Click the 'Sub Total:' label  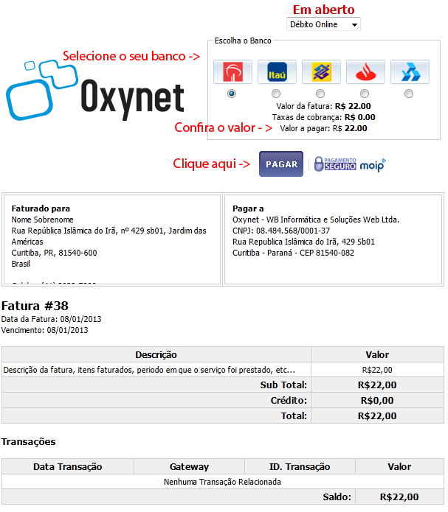tap(283, 385)
